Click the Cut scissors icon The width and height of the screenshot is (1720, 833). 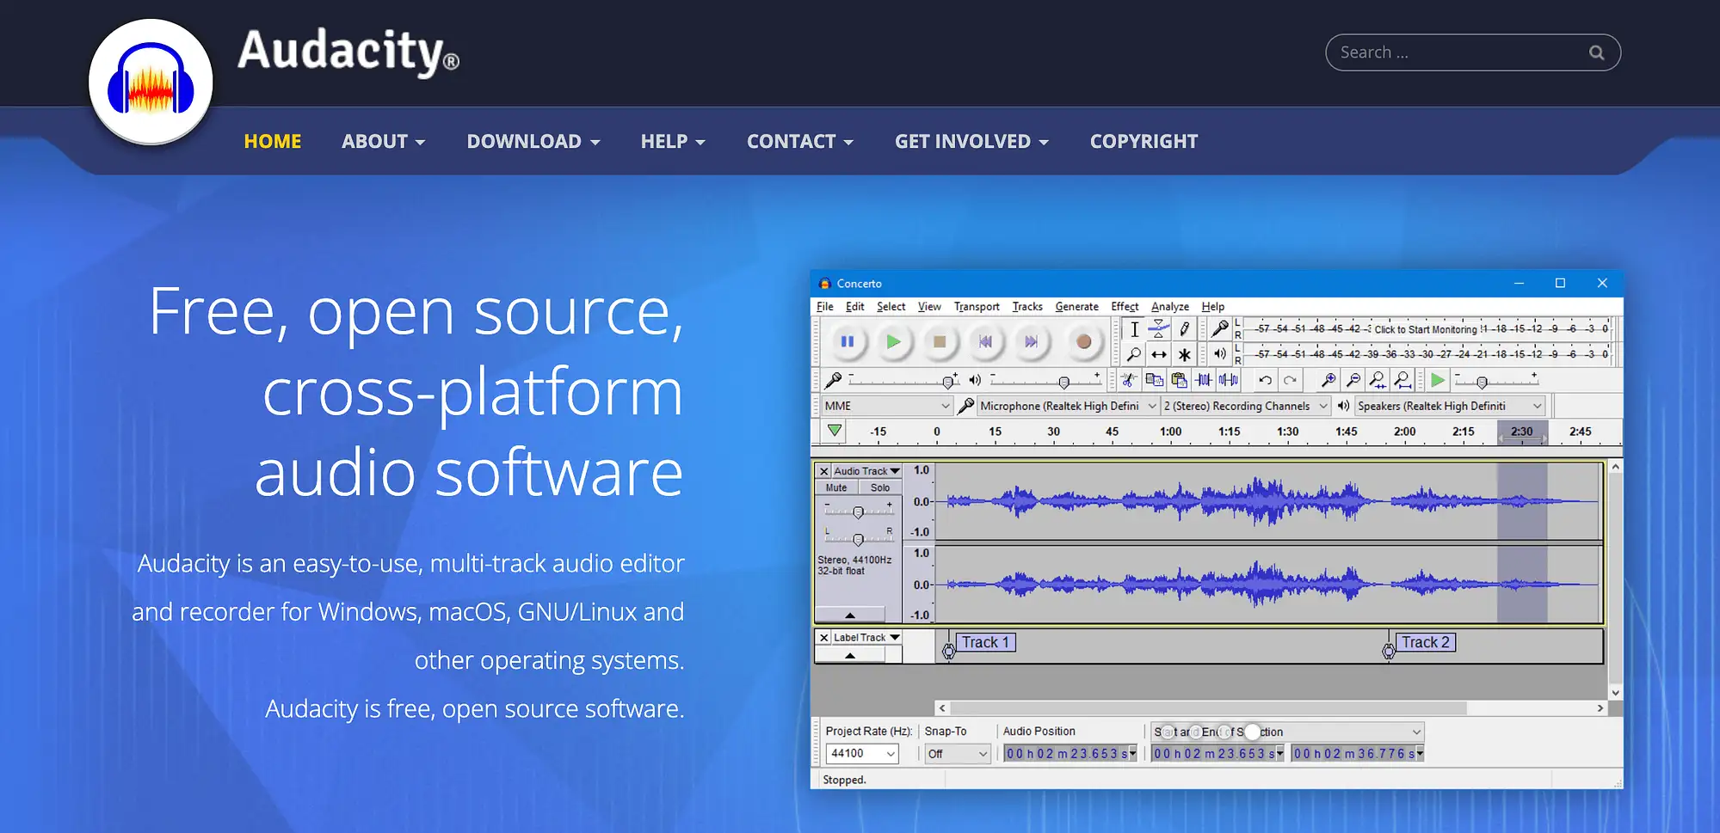1129,380
